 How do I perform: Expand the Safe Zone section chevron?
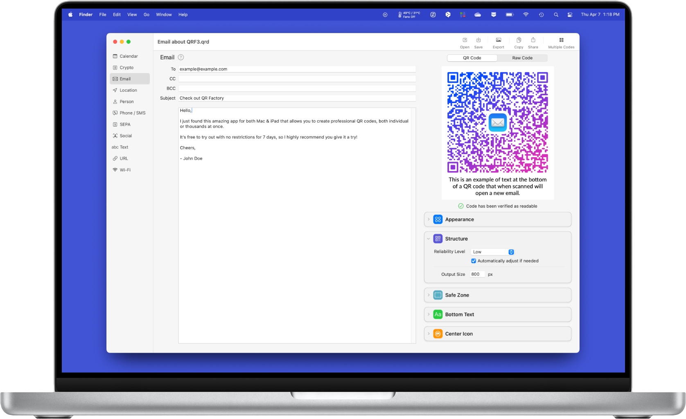(x=429, y=295)
